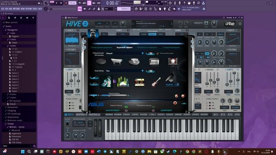Click the Hive redo arrow
Image resolution: width=276 pixels, height=155 pixels.
pos(186,23)
